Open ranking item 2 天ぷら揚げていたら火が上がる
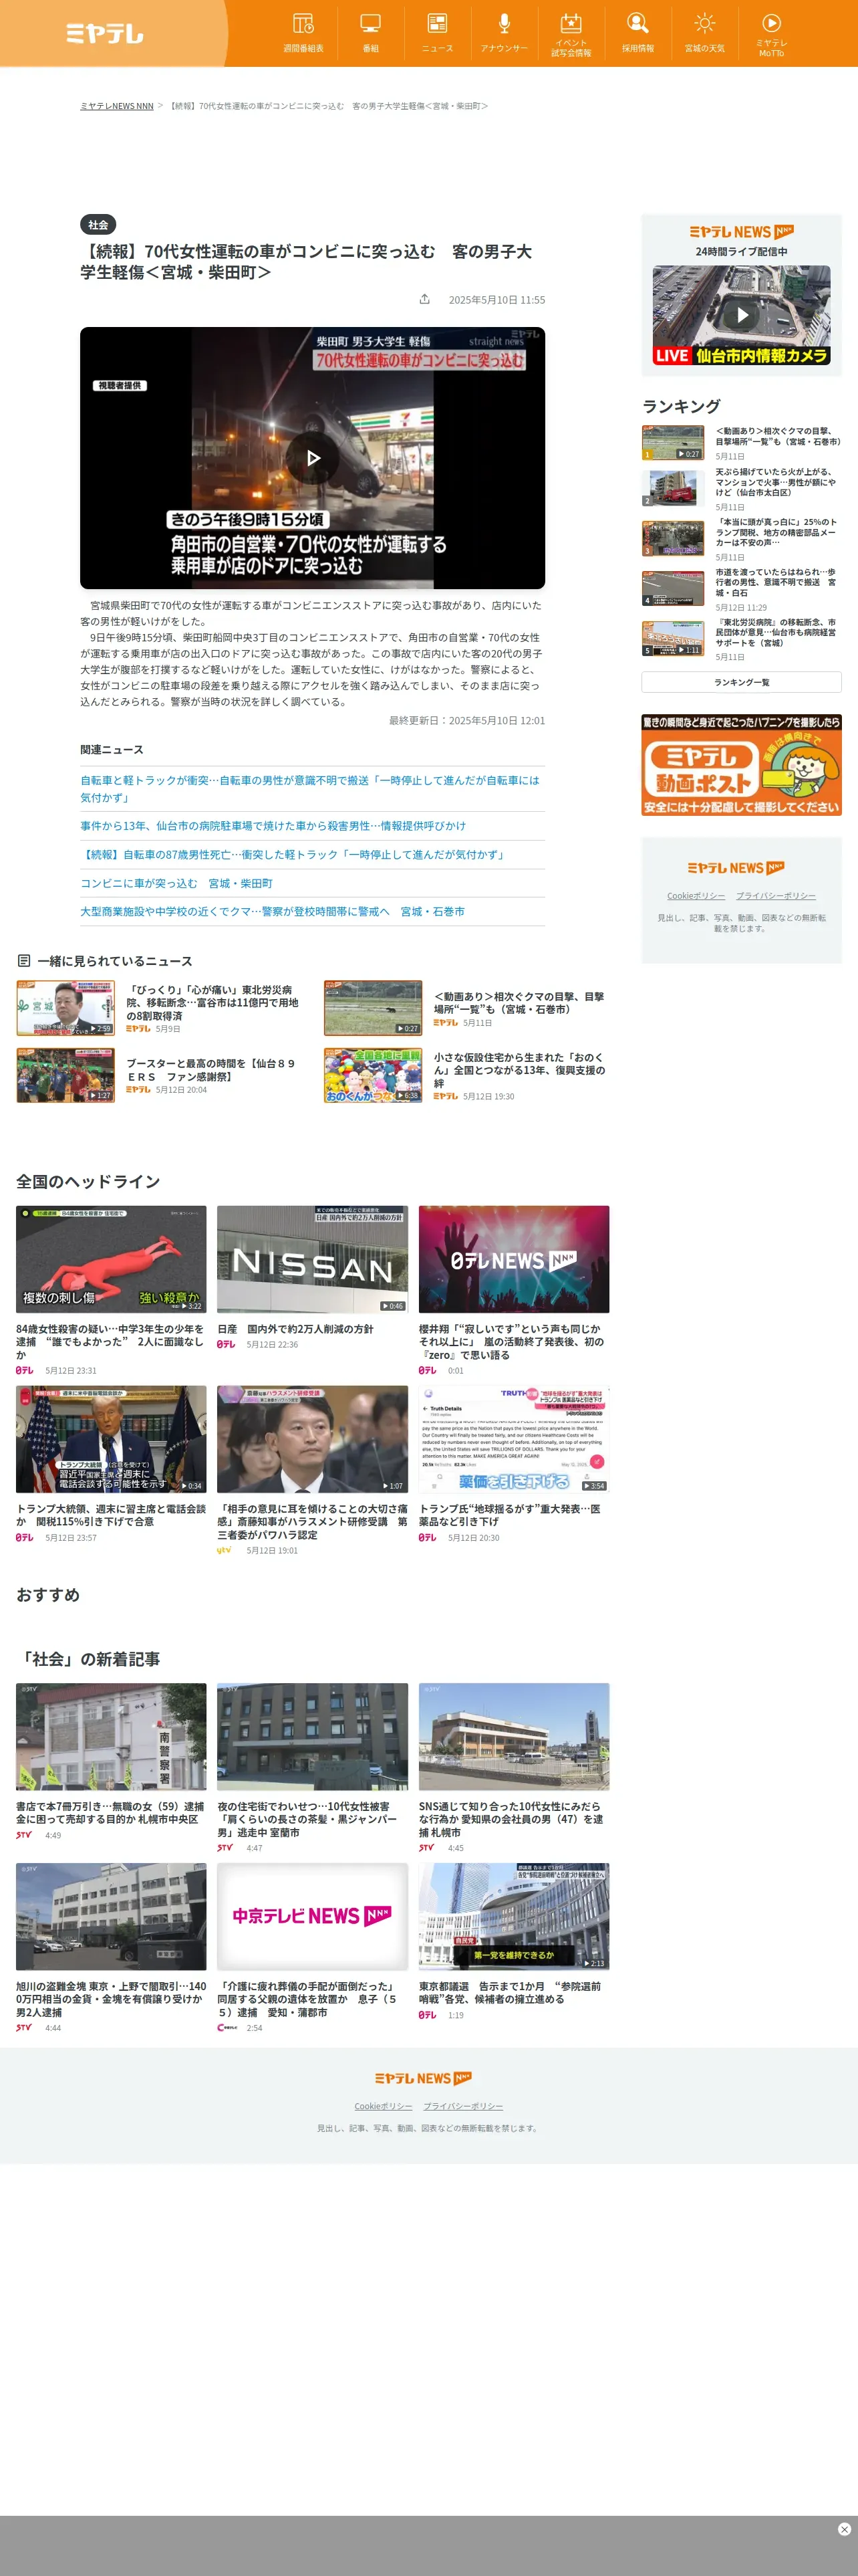858x2576 pixels. 776,482
